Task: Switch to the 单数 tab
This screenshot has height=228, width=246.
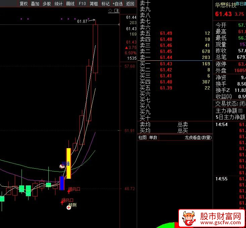Action: point(153,137)
